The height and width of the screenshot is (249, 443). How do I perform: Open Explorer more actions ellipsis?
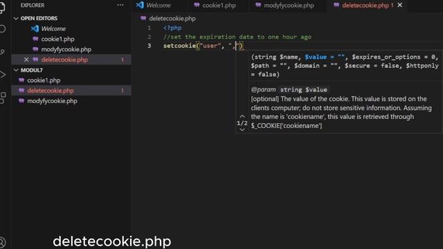pyautogui.click(x=120, y=5)
